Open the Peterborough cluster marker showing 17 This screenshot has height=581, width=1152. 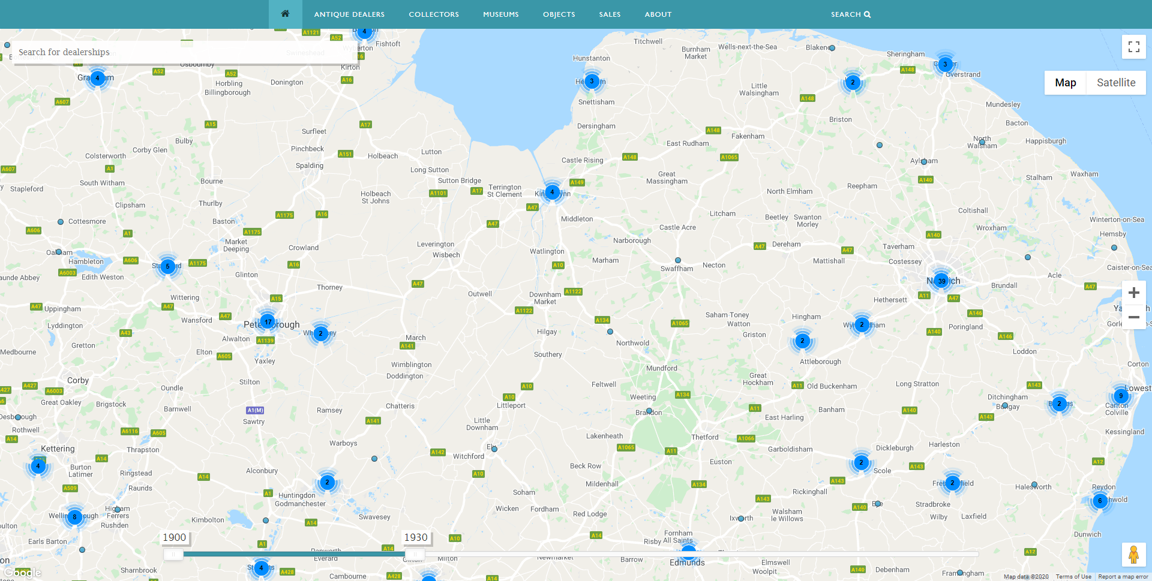[268, 322]
